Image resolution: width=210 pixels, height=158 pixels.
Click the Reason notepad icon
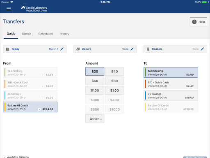(148, 49)
